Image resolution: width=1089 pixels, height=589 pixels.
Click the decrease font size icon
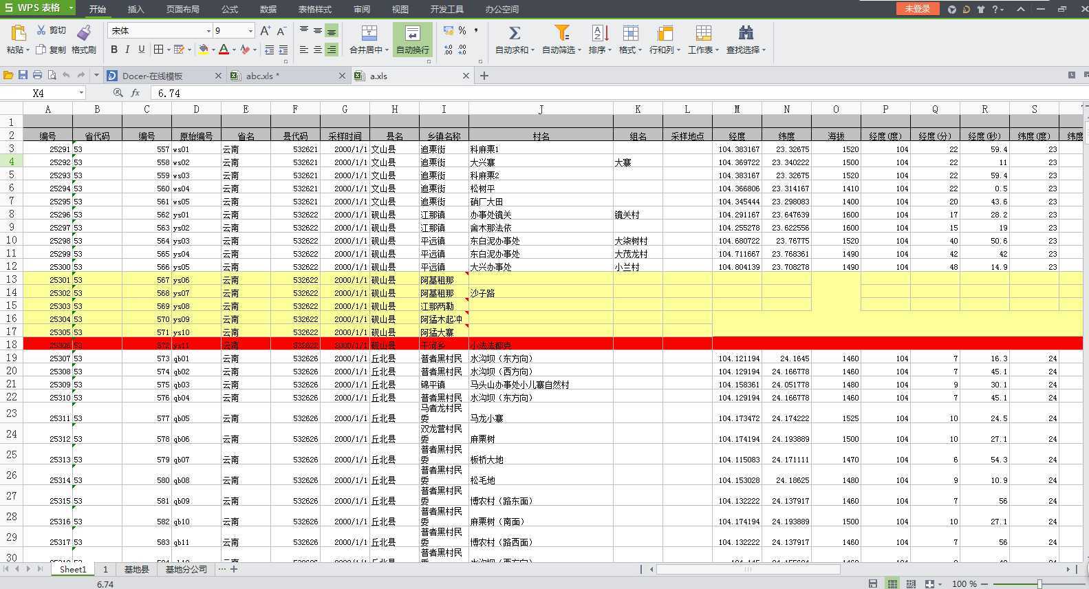[x=281, y=31]
